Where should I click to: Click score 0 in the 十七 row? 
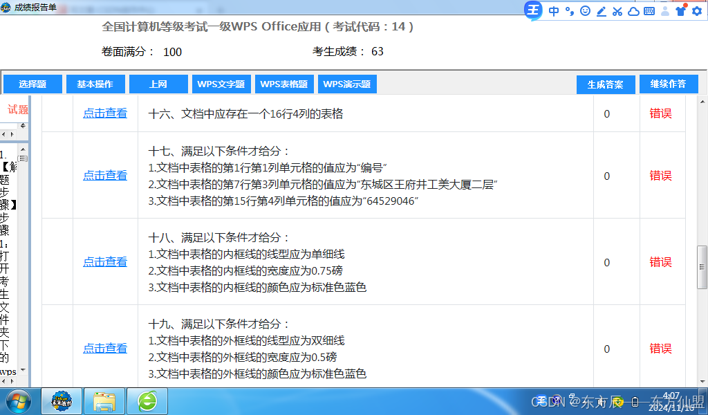pyautogui.click(x=607, y=176)
